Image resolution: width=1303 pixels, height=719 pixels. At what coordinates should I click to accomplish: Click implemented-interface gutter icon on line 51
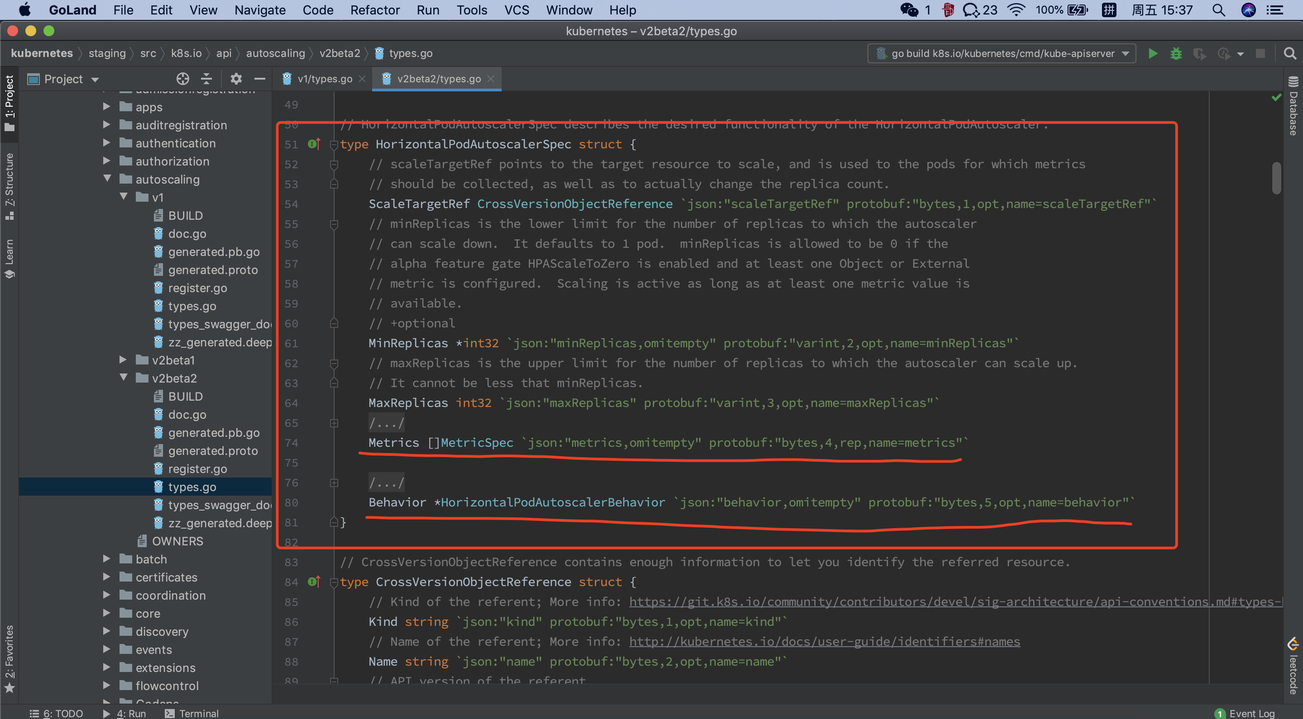click(314, 145)
